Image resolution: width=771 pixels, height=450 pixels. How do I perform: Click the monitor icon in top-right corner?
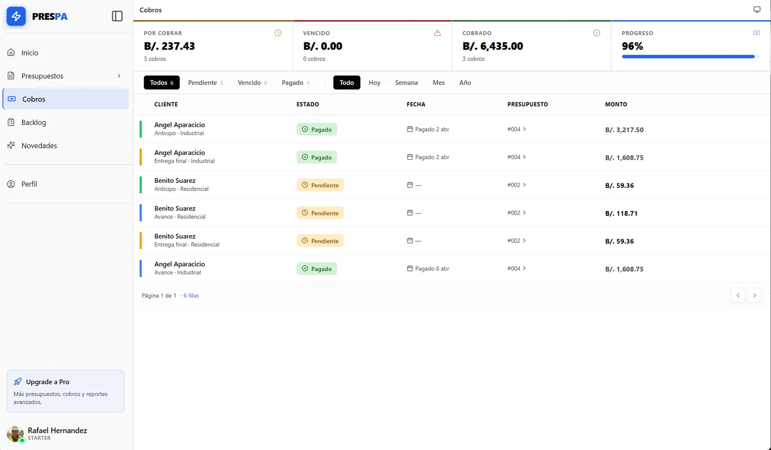coord(757,10)
